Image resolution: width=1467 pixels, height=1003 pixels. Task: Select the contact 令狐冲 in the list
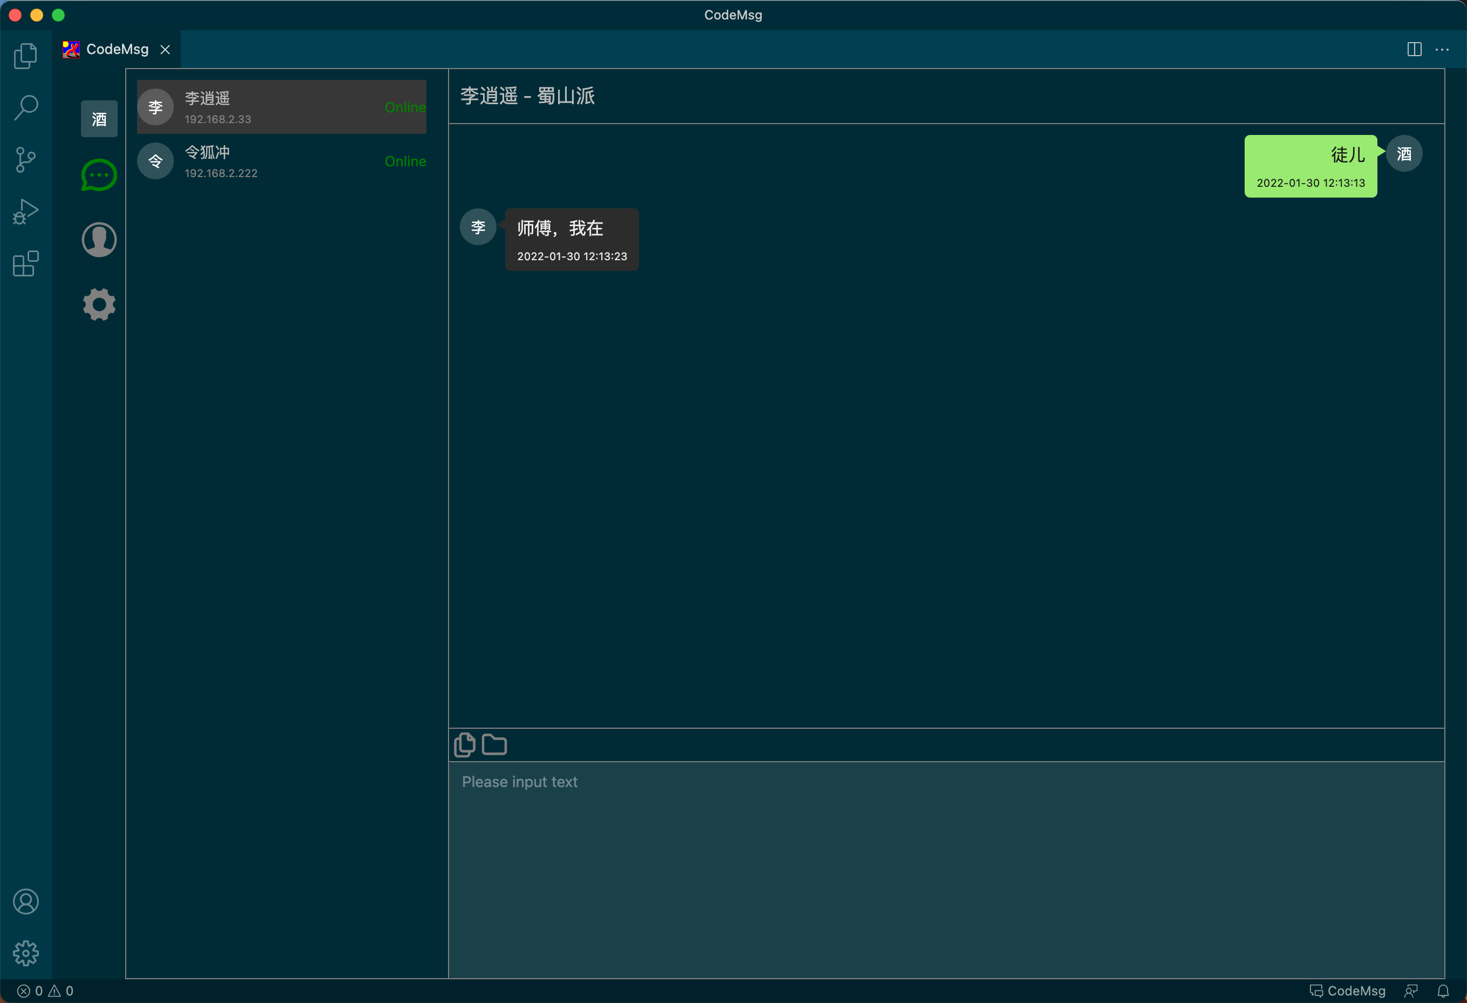[x=281, y=161]
